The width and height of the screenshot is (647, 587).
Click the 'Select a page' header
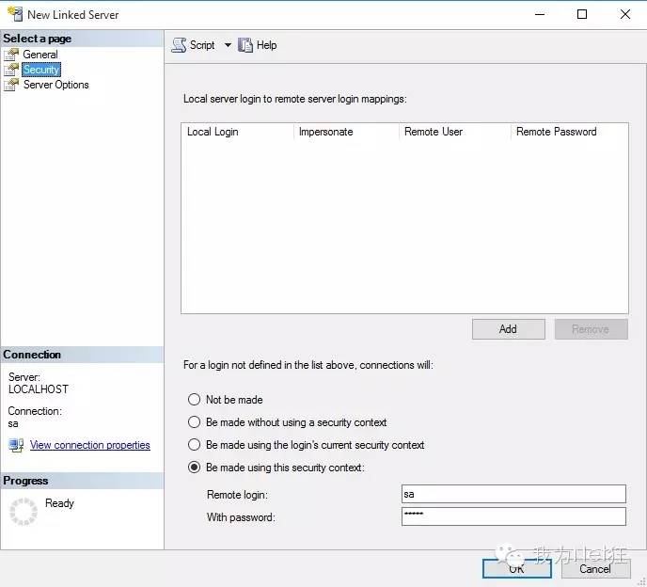pyautogui.click(x=37, y=39)
